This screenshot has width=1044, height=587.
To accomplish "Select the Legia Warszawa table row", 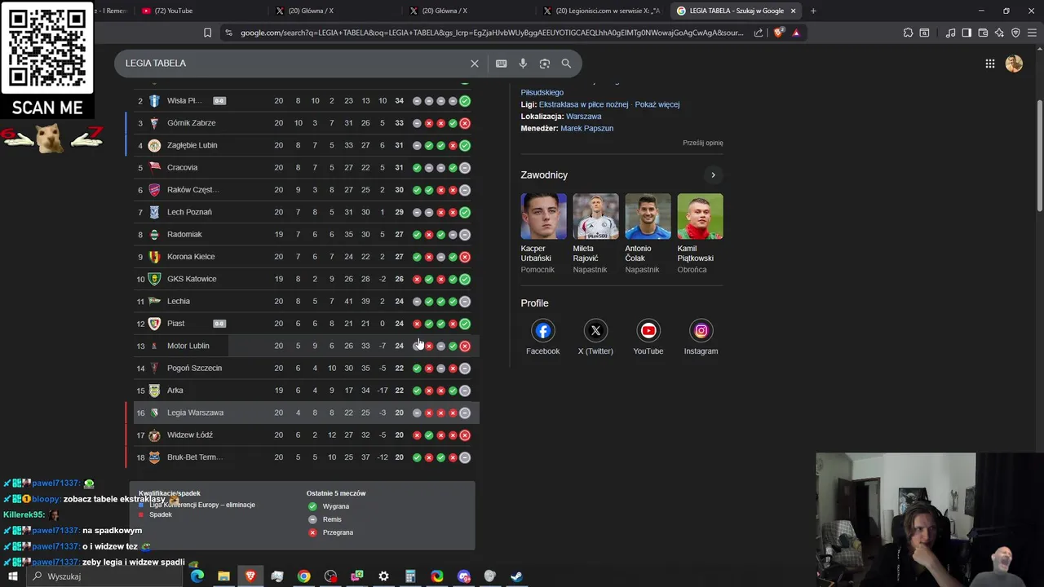I will click(306, 413).
